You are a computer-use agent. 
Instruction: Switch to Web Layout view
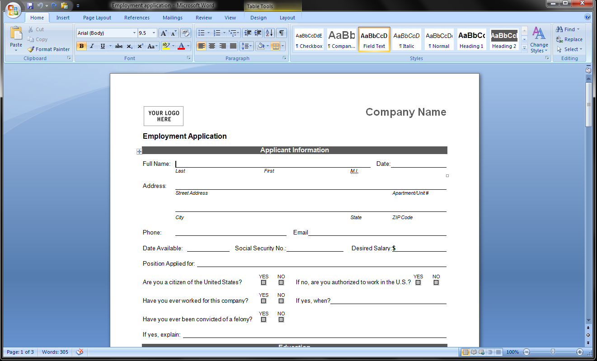click(x=482, y=352)
